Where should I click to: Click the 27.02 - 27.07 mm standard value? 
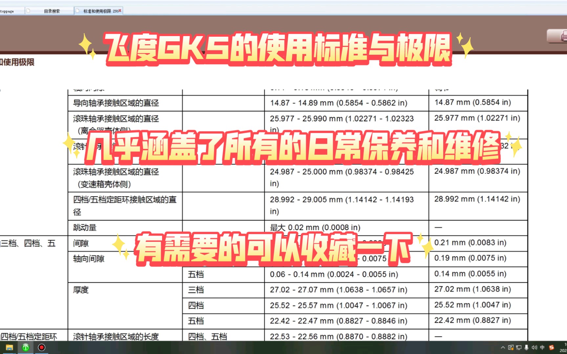339,290
